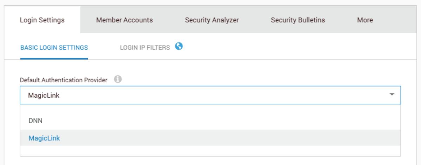Click the globe icon beside Login IP Filters

tap(179, 46)
